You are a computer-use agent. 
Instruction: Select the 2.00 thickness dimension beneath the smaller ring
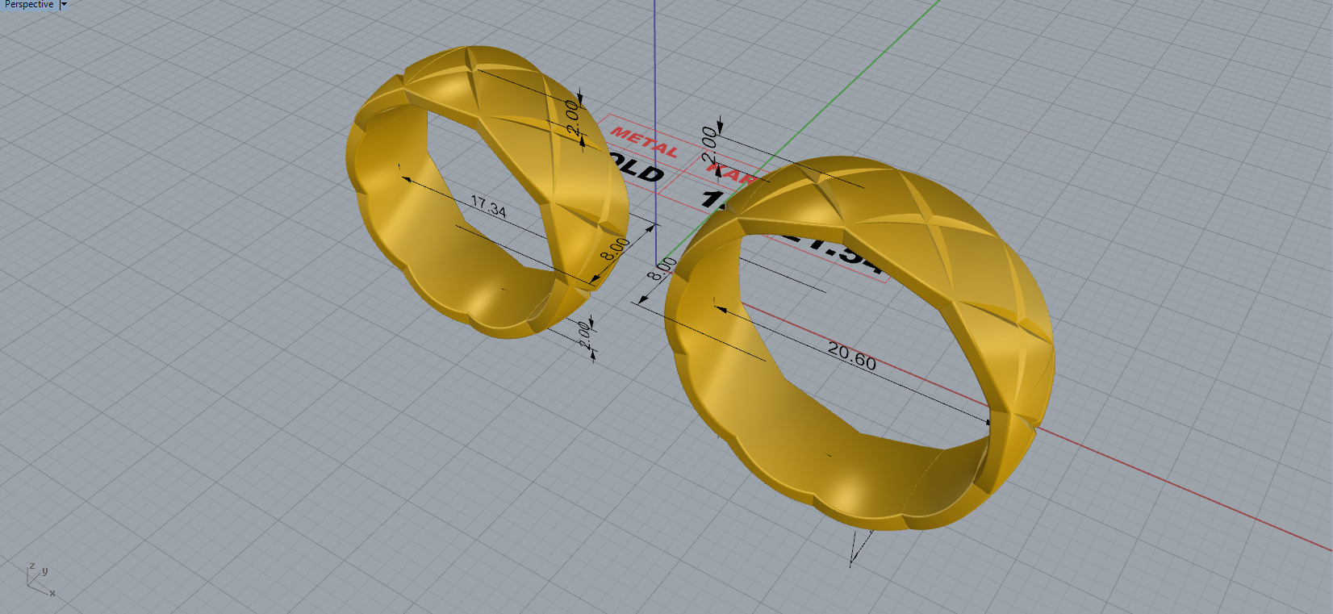tap(585, 335)
